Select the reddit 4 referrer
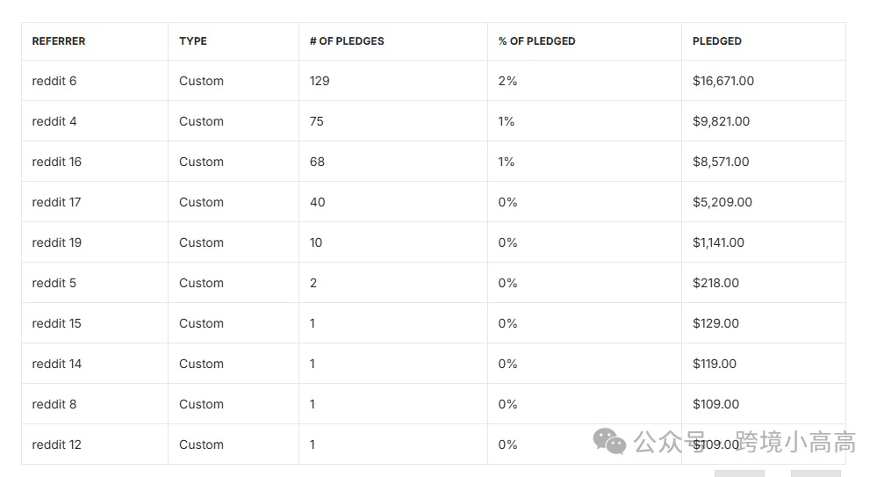Image resolution: width=884 pixels, height=477 pixels. click(54, 122)
